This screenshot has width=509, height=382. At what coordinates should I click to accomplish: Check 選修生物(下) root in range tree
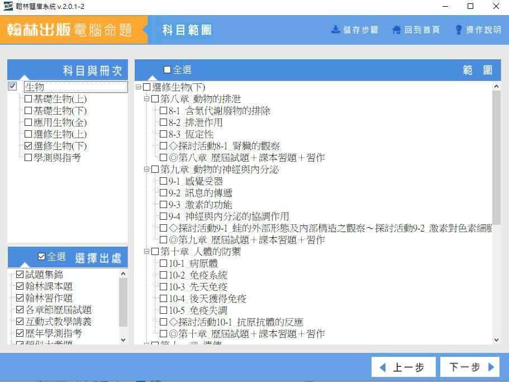click(147, 87)
